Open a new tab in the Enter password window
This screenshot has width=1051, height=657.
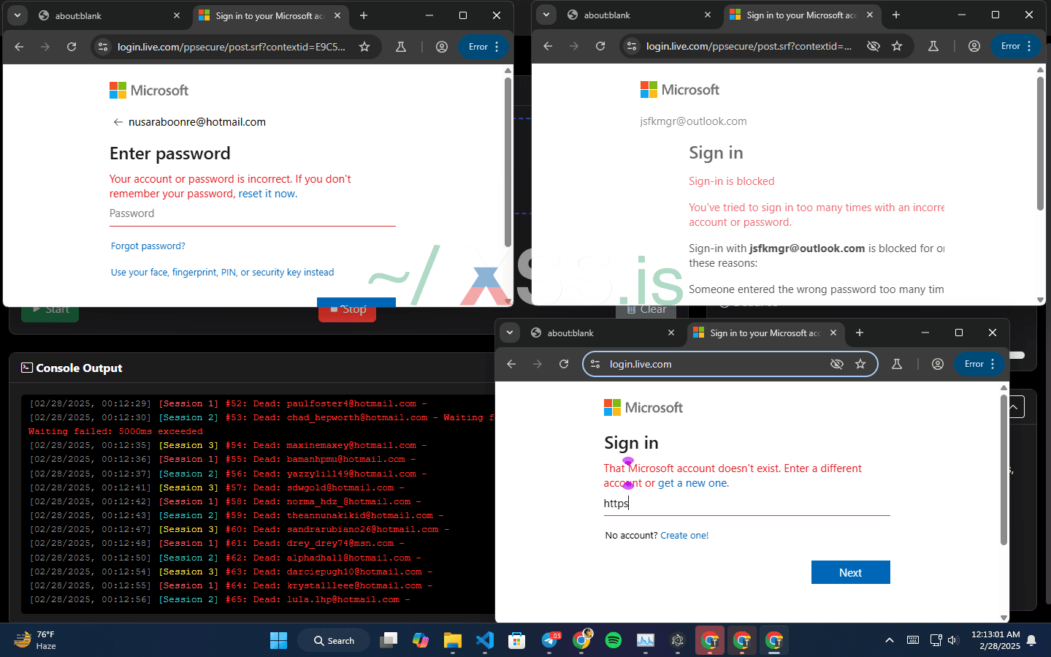pos(364,15)
